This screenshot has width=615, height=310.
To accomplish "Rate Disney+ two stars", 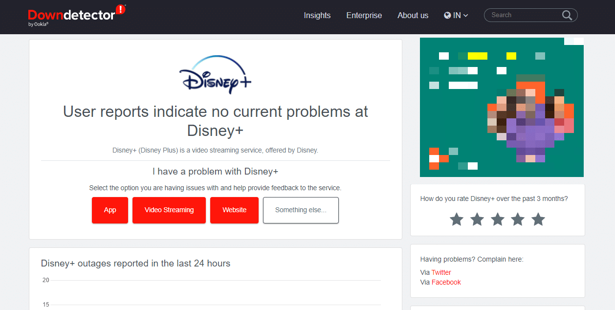I will click(477, 219).
